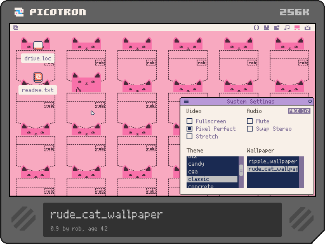
Task: Open the map editor workspace icon
Action: coord(277,27)
